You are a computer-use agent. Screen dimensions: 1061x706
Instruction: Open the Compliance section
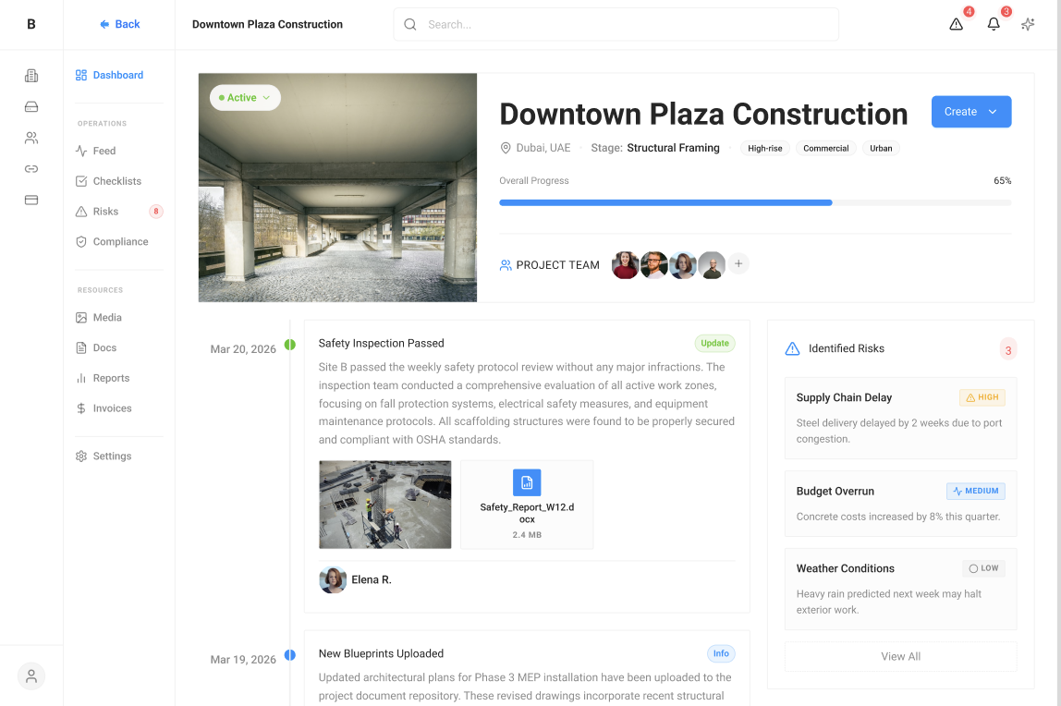pyautogui.click(x=112, y=241)
